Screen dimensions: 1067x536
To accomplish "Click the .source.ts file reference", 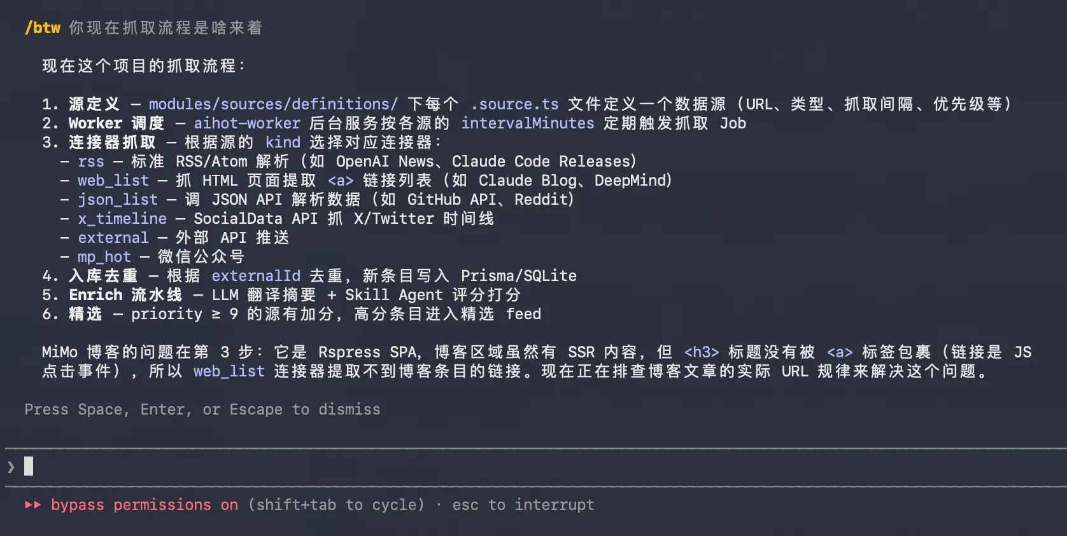I will click(515, 104).
